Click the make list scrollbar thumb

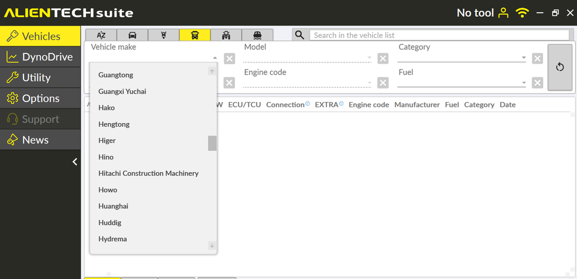[212, 143]
